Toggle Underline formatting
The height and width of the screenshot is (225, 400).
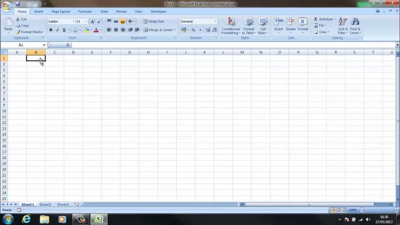pos(64,30)
